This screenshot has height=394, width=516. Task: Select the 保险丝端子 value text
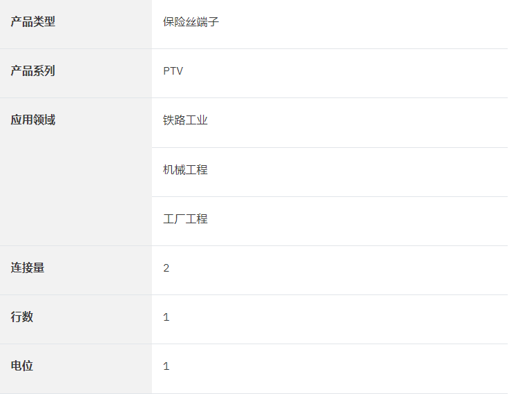[x=191, y=21]
